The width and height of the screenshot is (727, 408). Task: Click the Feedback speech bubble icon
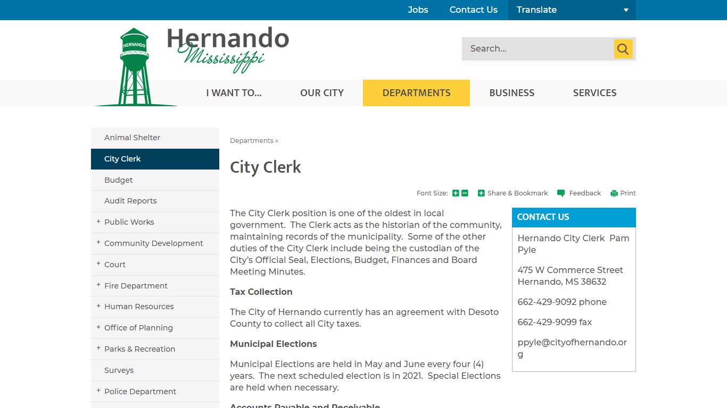[561, 193]
